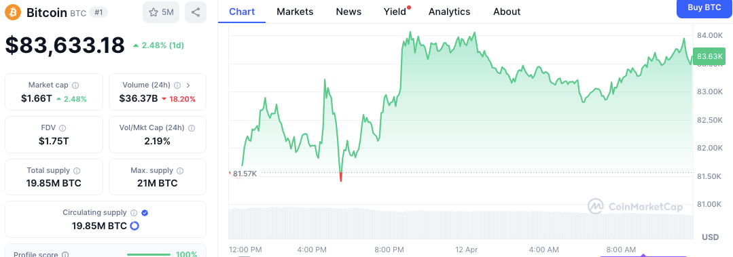Click the 83.63K current price label

(710, 56)
